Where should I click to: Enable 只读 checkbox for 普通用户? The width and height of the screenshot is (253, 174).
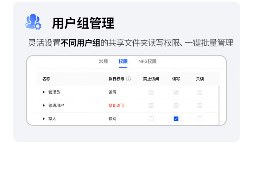200,105
